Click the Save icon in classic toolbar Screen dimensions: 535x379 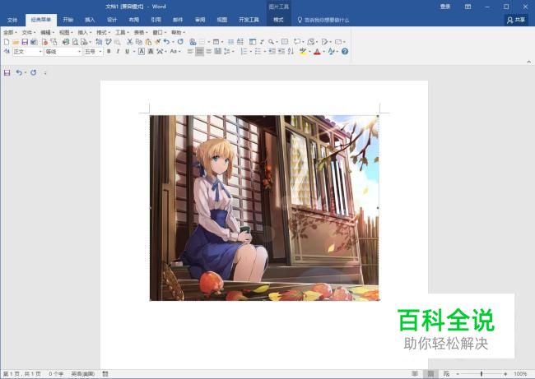pos(25,42)
